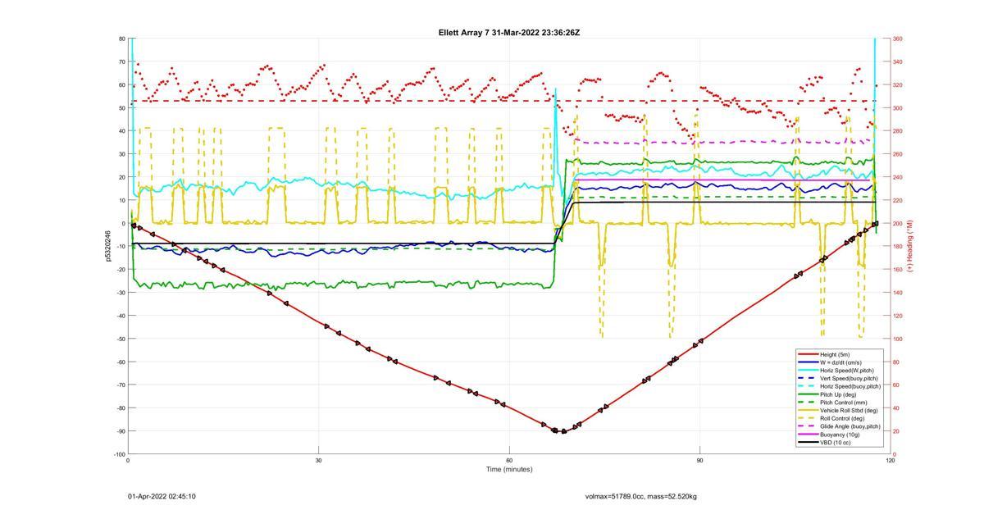Click the left y-axis tick label '-100'

pyautogui.click(x=119, y=453)
